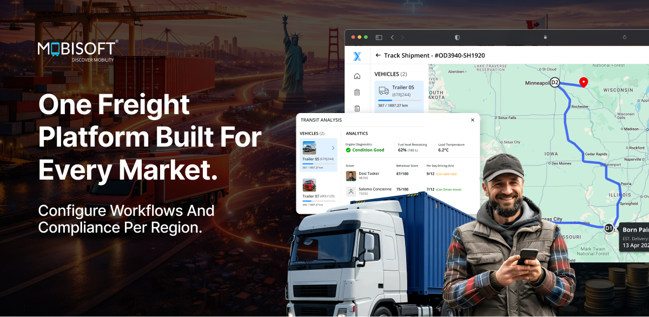The width and height of the screenshot is (649, 317).
Task: Click Salomo Concienne's placeholder avatar
Action: [351, 191]
